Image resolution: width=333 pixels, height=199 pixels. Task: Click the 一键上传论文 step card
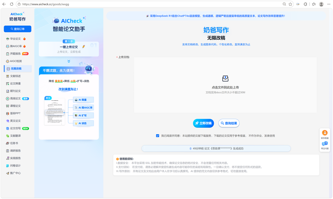[69, 49]
